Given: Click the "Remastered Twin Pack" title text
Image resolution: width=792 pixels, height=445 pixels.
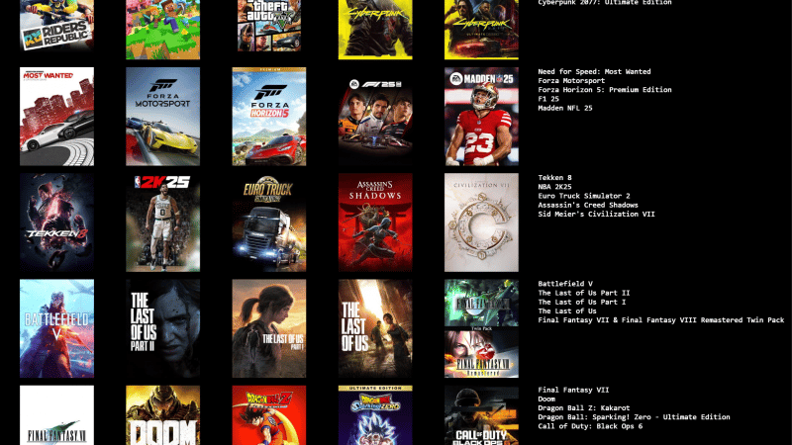Looking at the screenshot, I should pyautogui.click(x=742, y=319).
